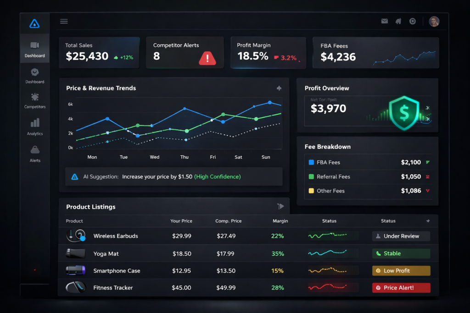Select the Yoga Mat product row
The width and height of the screenshot is (470, 313).
(x=106, y=253)
